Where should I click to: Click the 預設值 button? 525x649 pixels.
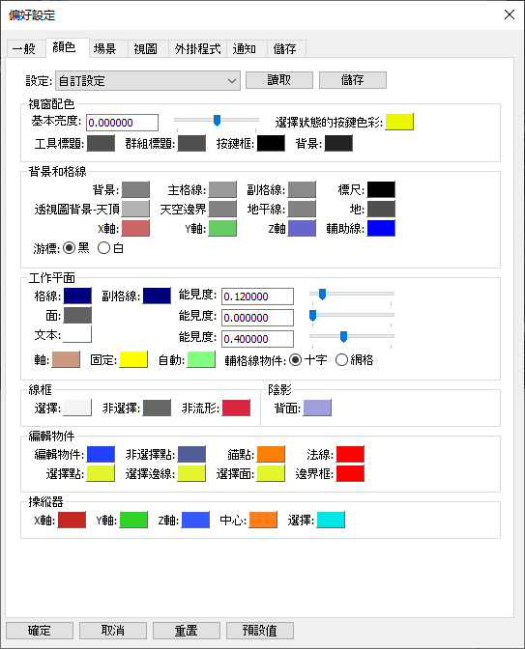click(x=260, y=631)
